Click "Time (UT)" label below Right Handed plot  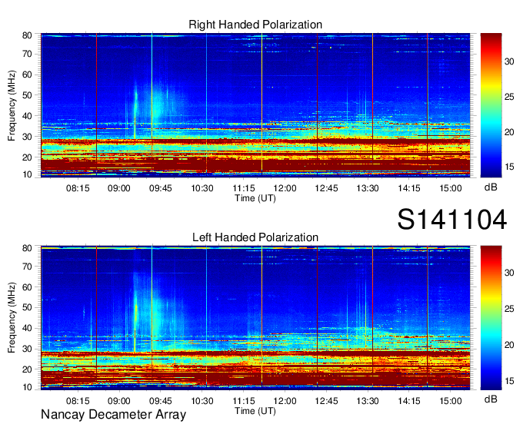(x=255, y=198)
